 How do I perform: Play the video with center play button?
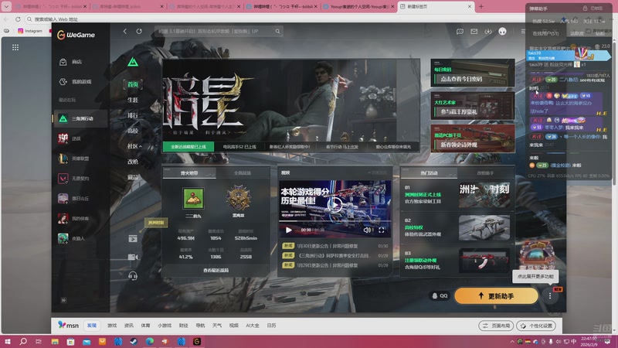(x=335, y=204)
